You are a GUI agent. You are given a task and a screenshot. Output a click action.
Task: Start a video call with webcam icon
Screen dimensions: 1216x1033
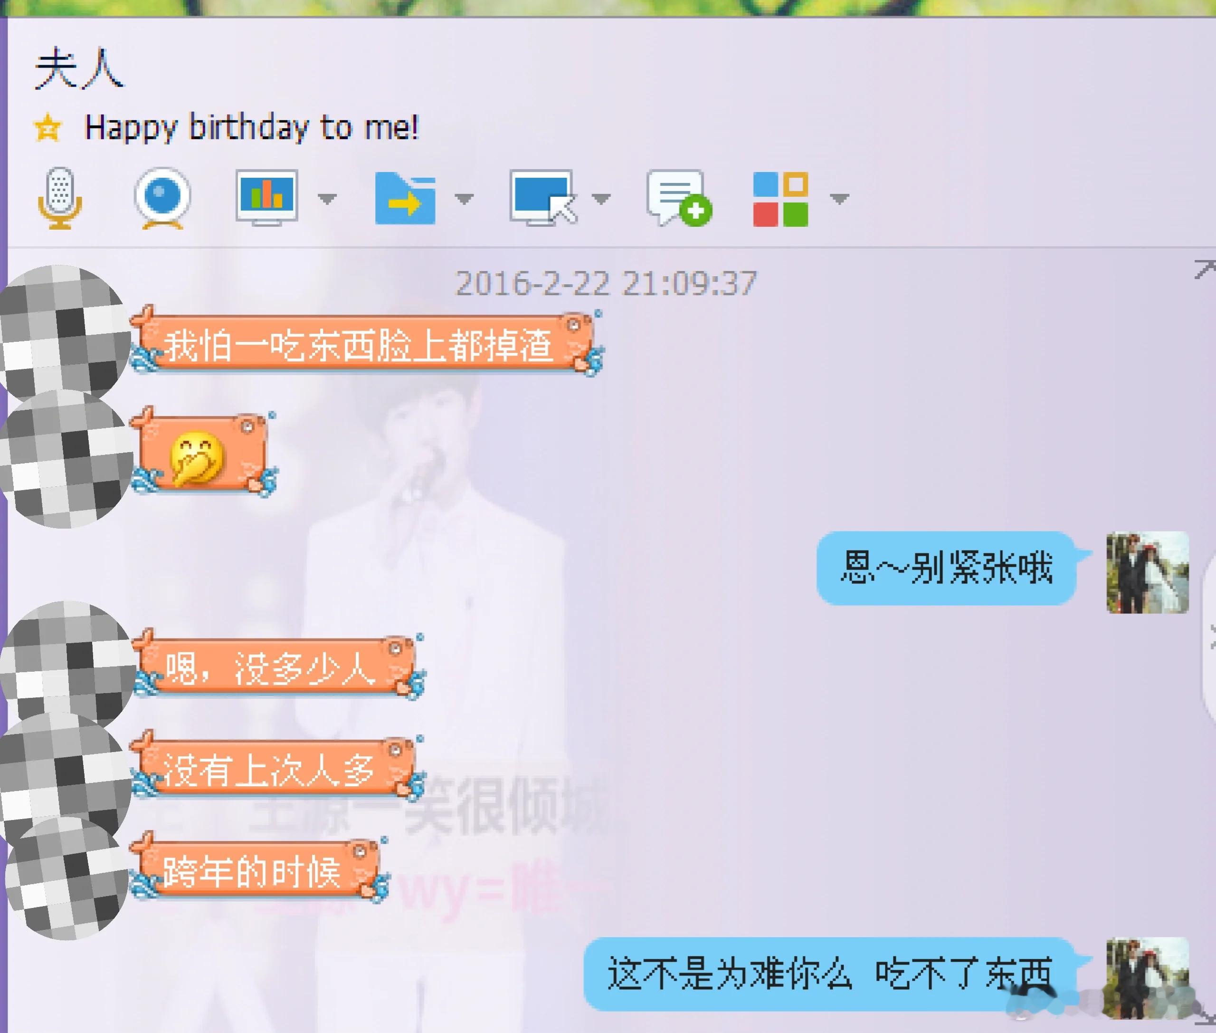[x=162, y=198]
